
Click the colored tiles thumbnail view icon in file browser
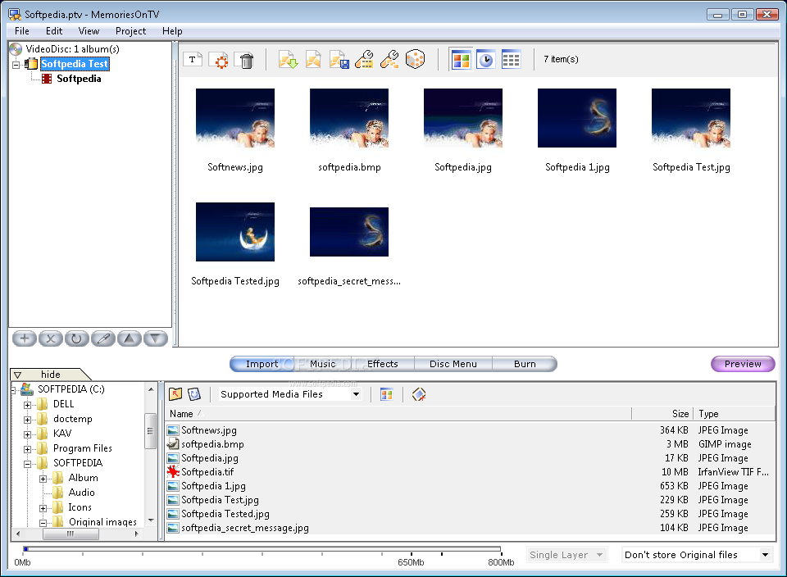click(x=386, y=394)
